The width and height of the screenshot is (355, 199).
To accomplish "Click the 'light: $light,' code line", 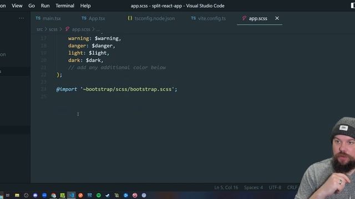I will pyautogui.click(x=89, y=53).
